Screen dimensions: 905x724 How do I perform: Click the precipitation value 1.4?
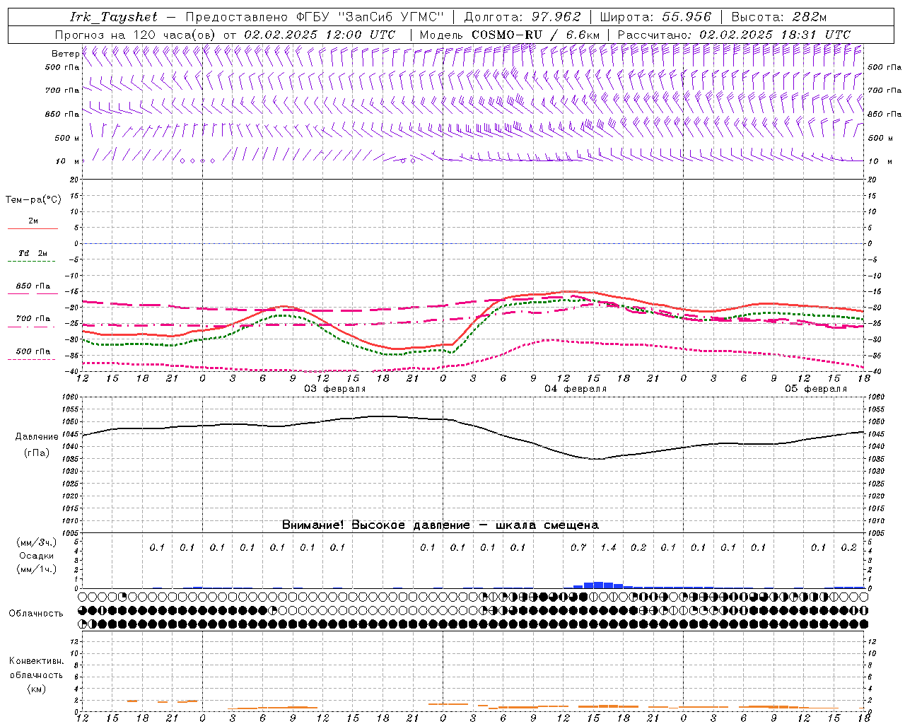pos(608,547)
